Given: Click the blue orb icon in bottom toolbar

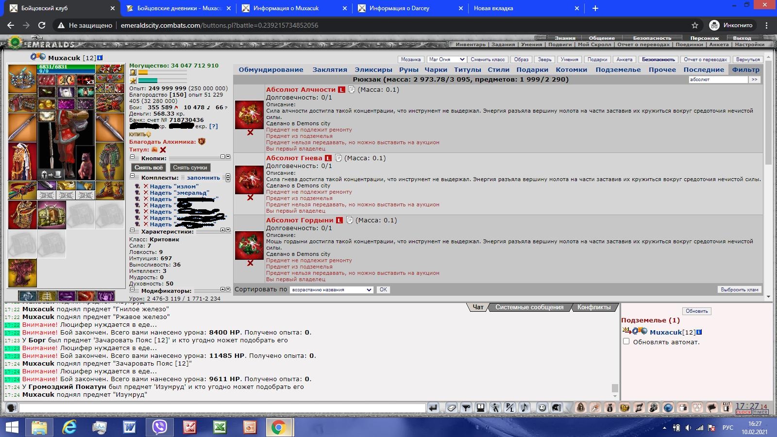Looking at the screenshot, I should pyautogui.click(x=668, y=408).
